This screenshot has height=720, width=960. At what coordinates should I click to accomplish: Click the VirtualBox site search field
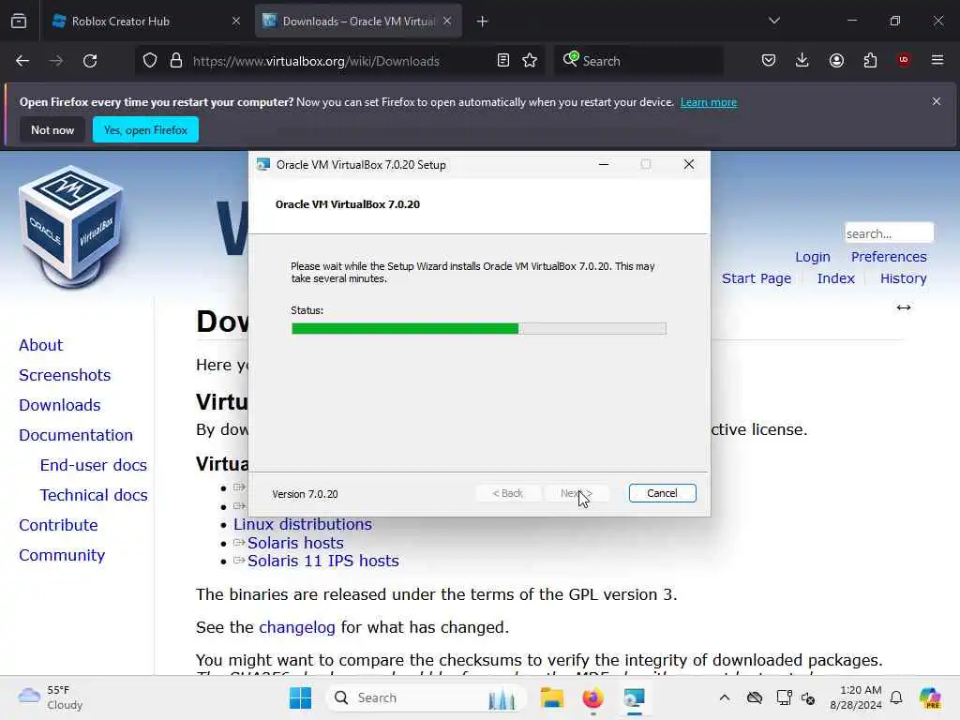coord(889,233)
